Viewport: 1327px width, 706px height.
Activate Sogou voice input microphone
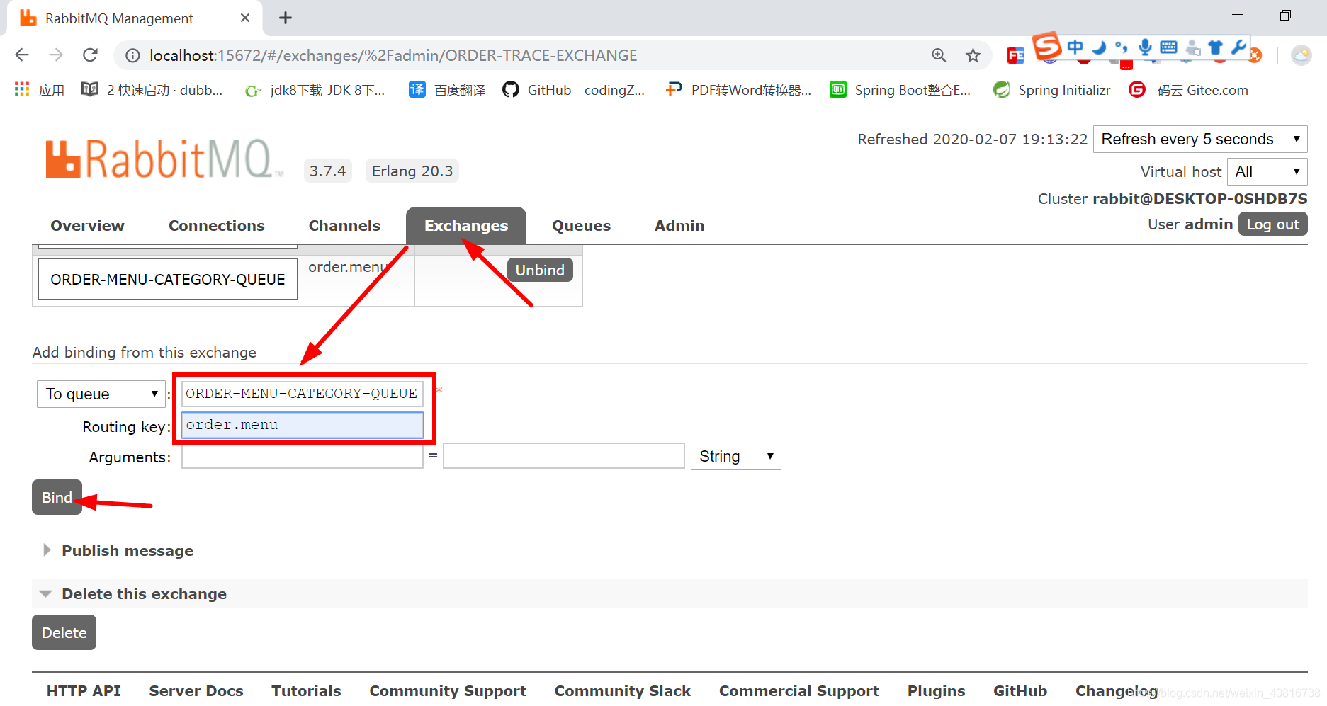(1145, 47)
